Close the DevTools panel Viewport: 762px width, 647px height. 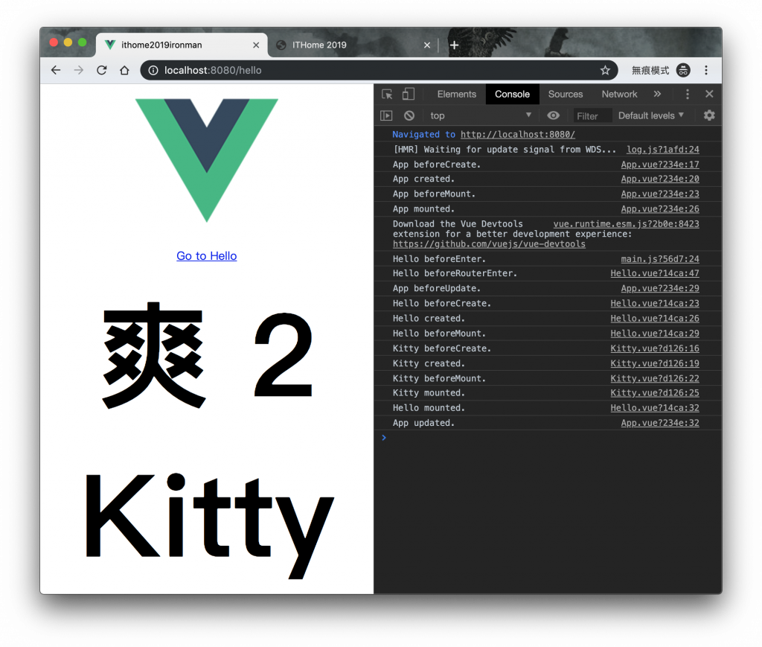click(709, 94)
